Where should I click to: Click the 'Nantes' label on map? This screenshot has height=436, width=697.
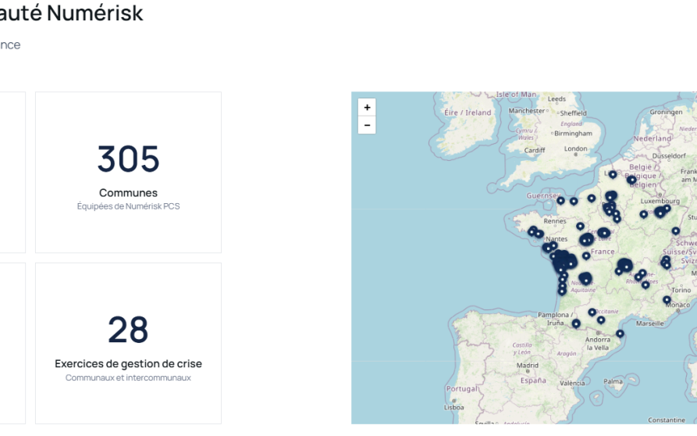pyautogui.click(x=557, y=239)
